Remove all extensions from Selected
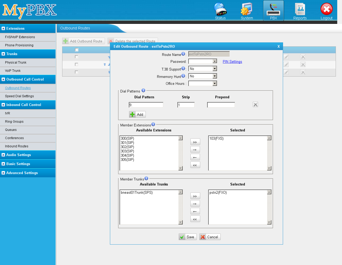Viewport: 342px width, 265px height. 195,165
